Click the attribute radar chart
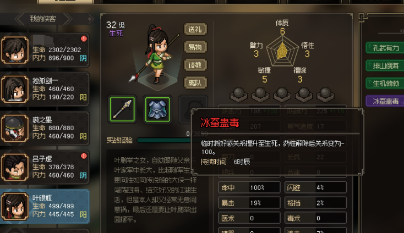Viewport: 404px width, 233px height. (x=282, y=51)
